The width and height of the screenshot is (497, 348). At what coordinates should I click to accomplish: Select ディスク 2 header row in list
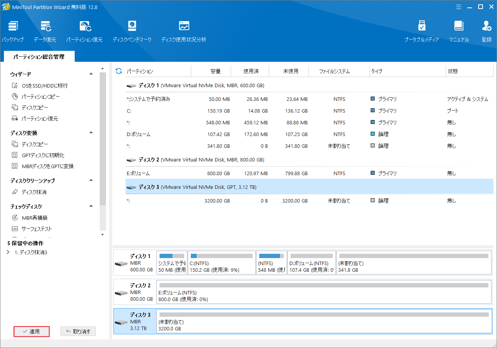pos(309,160)
